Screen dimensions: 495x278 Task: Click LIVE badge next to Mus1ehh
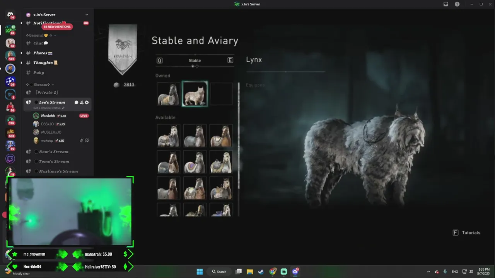pos(84,116)
